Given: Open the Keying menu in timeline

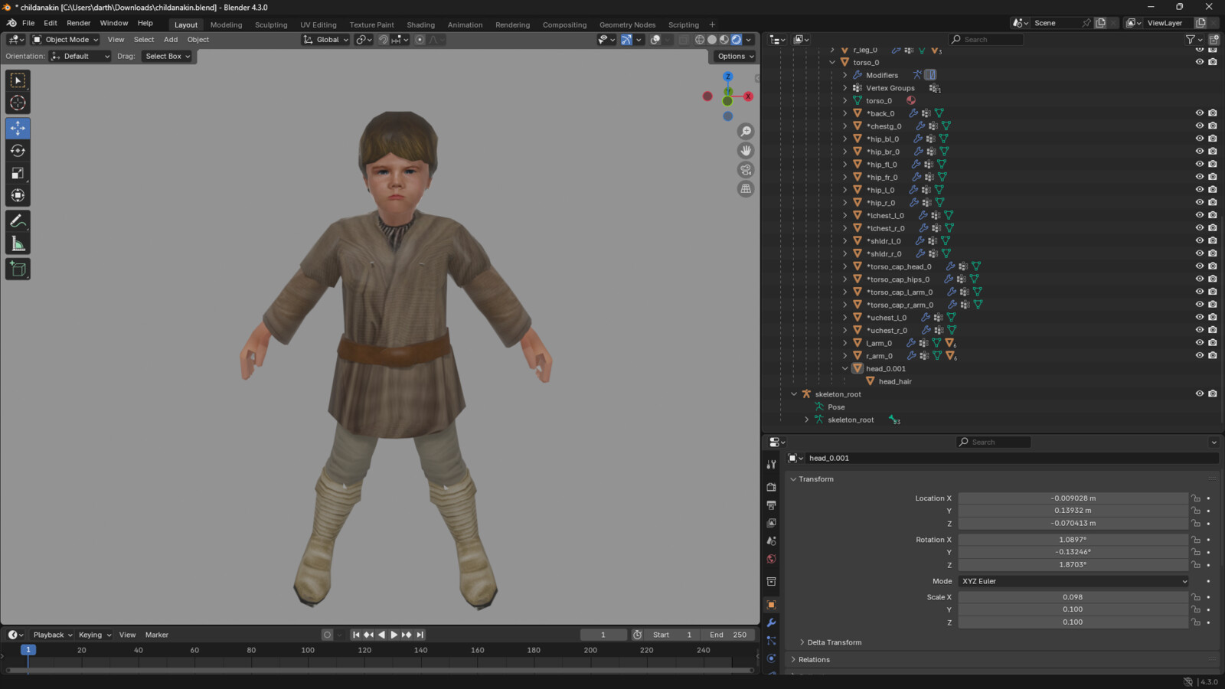Looking at the screenshot, I should [x=94, y=635].
